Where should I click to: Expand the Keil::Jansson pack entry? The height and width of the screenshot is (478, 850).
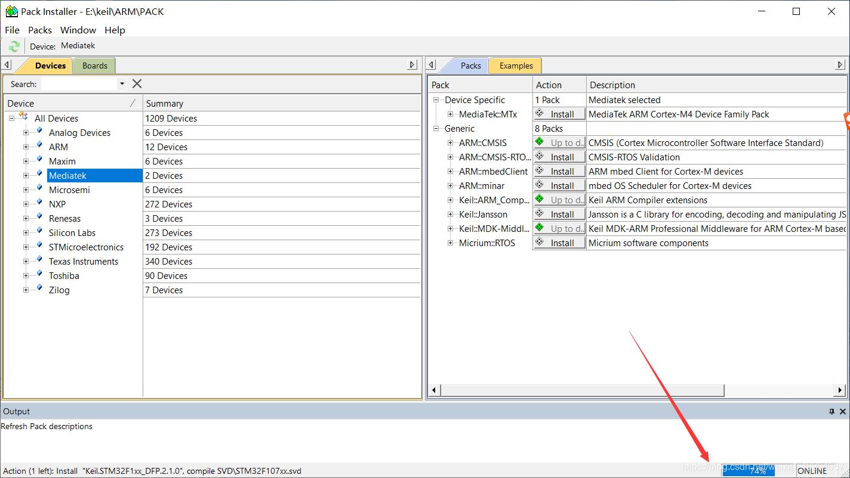451,215
